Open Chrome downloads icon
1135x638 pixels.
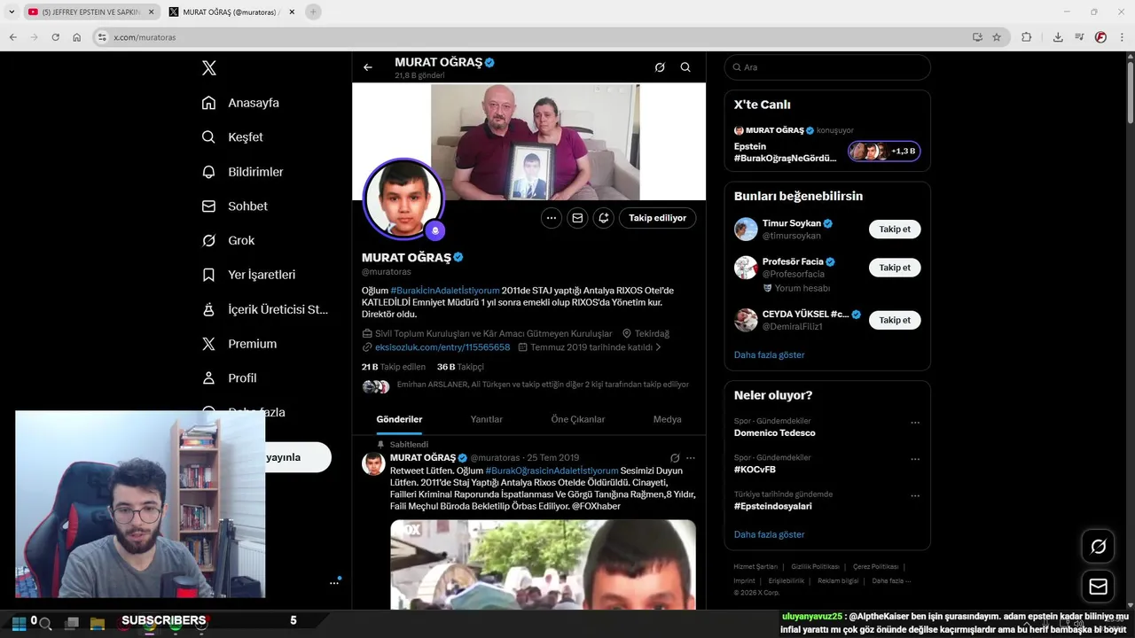tap(1058, 37)
